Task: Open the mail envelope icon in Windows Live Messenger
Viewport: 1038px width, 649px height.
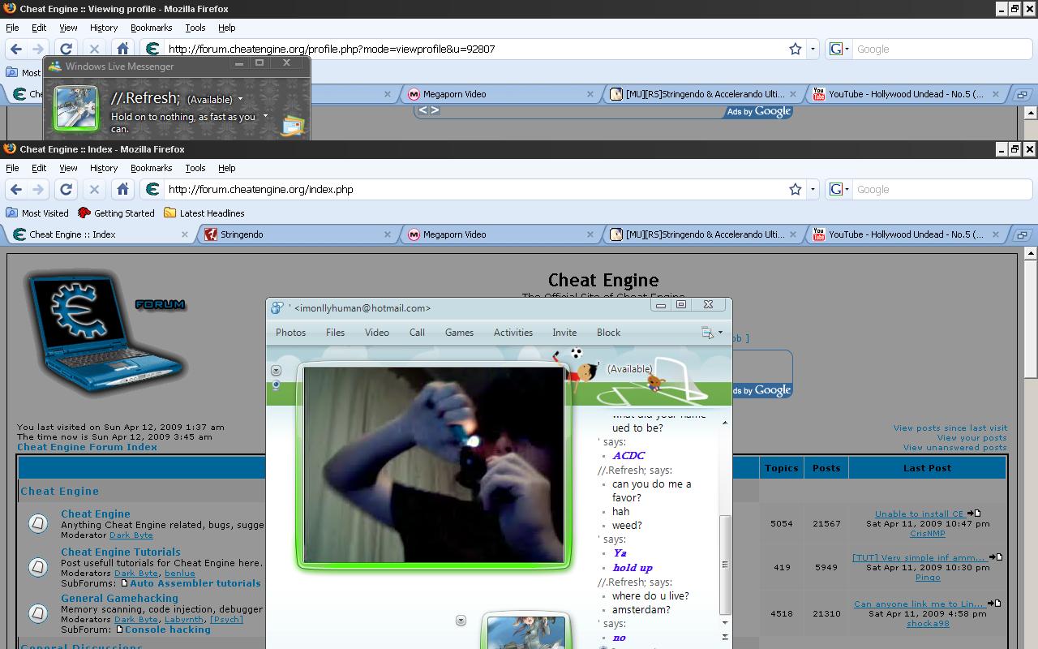Action: click(293, 126)
